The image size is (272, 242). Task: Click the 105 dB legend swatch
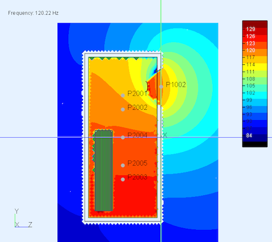coord(255,88)
